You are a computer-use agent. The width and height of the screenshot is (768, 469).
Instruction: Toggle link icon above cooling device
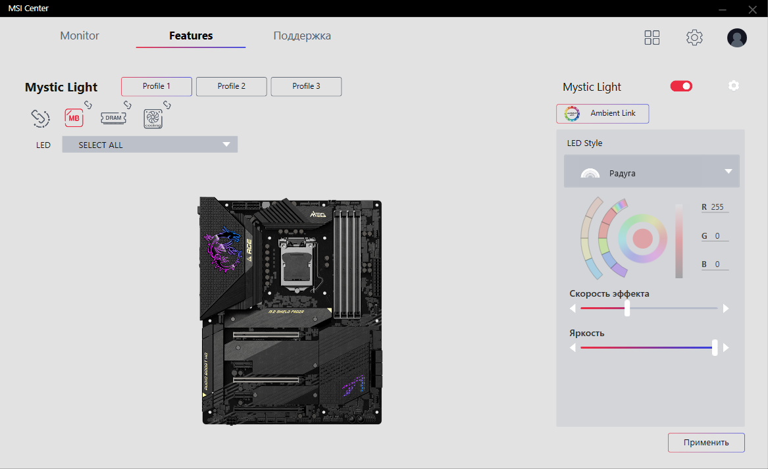tap(167, 105)
